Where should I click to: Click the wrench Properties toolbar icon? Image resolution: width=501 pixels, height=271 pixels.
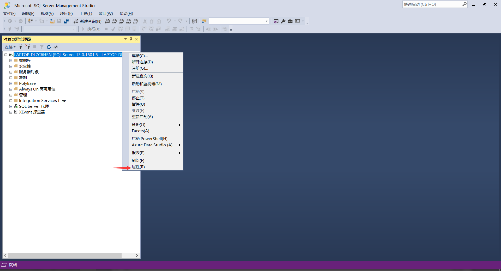pyautogui.click(x=283, y=21)
